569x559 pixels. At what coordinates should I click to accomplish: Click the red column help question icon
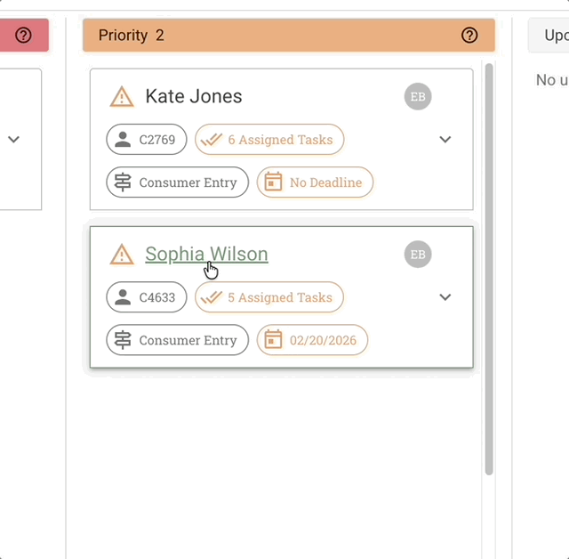pyautogui.click(x=24, y=36)
